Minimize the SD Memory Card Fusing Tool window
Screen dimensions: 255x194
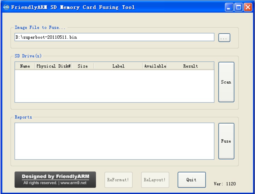pyautogui.click(x=229, y=7)
